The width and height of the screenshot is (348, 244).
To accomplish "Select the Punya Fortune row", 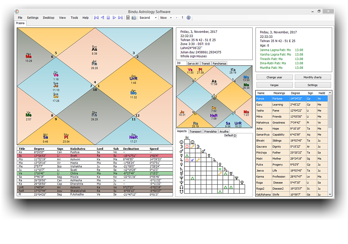I will (x=291, y=99).
